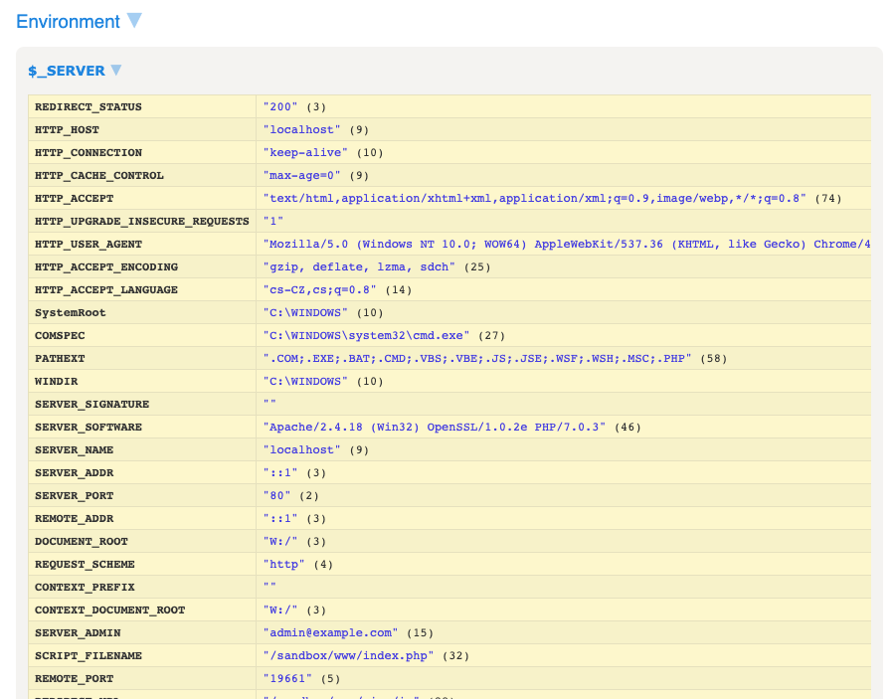Select the SERVER_SIGNATURE key

(x=91, y=404)
